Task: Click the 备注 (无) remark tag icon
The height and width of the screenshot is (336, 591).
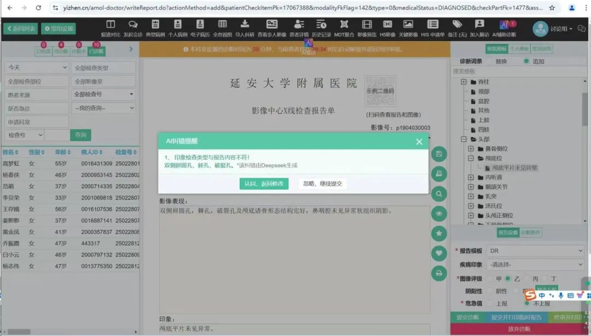Action: tap(457, 28)
